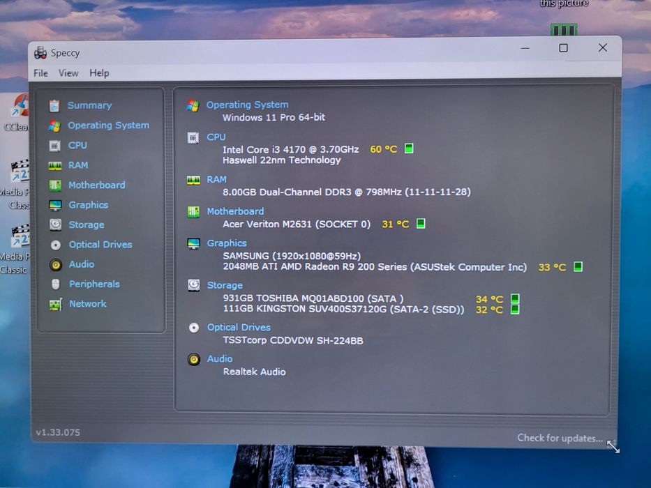Click the RAM heading link in main panel
Viewport: 651px width, 488px height.
[x=217, y=179]
